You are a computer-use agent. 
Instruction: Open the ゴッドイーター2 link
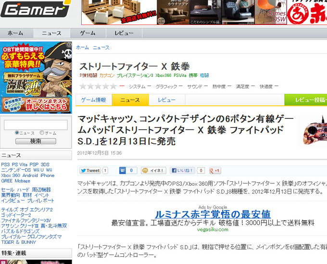point(16,215)
